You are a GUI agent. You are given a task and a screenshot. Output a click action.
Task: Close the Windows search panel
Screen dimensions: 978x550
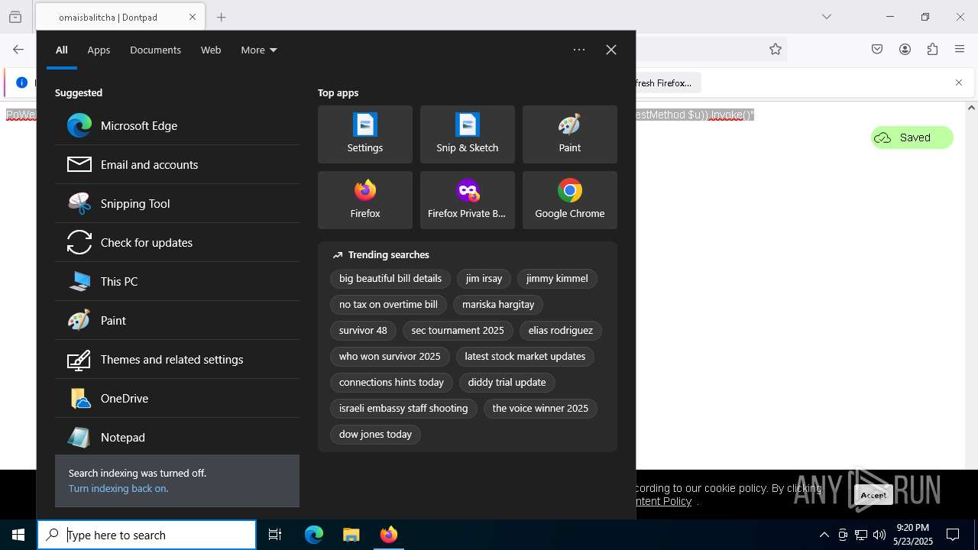coord(611,50)
